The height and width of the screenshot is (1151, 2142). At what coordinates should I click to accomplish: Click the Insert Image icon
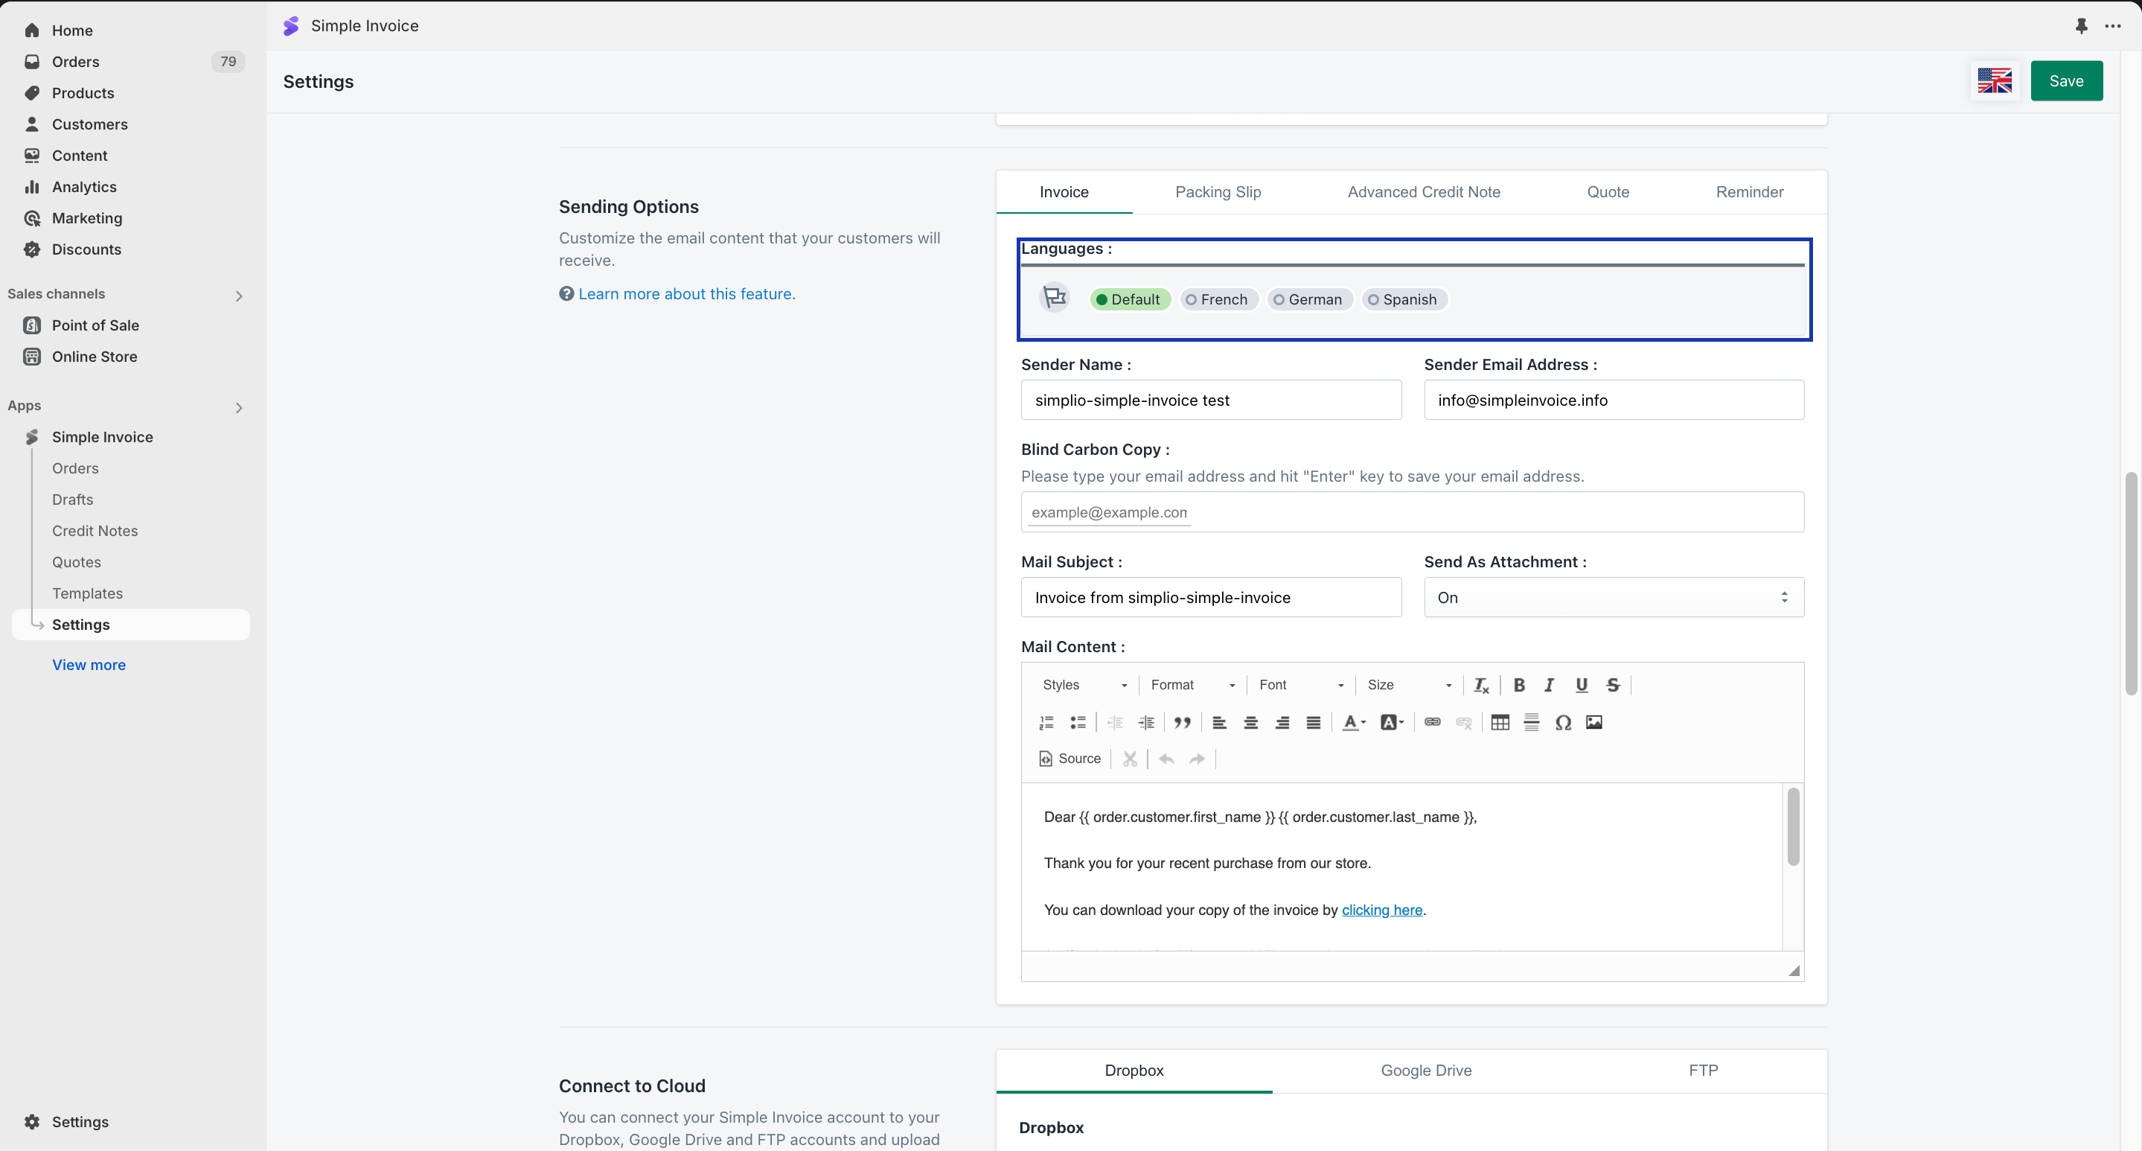[x=1593, y=722]
